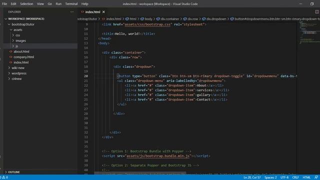Click Hello, world! title text
The height and width of the screenshot is (180, 320).
(x=127, y=33)
